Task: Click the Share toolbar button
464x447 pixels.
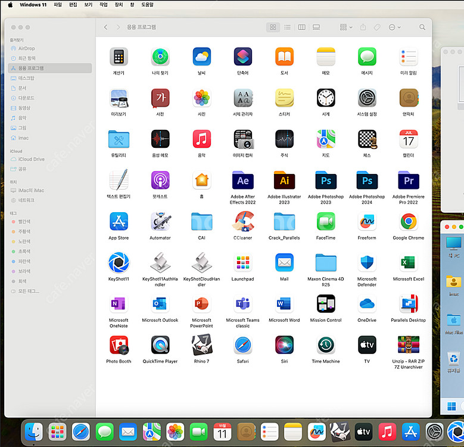Action: tap(363, 27)
